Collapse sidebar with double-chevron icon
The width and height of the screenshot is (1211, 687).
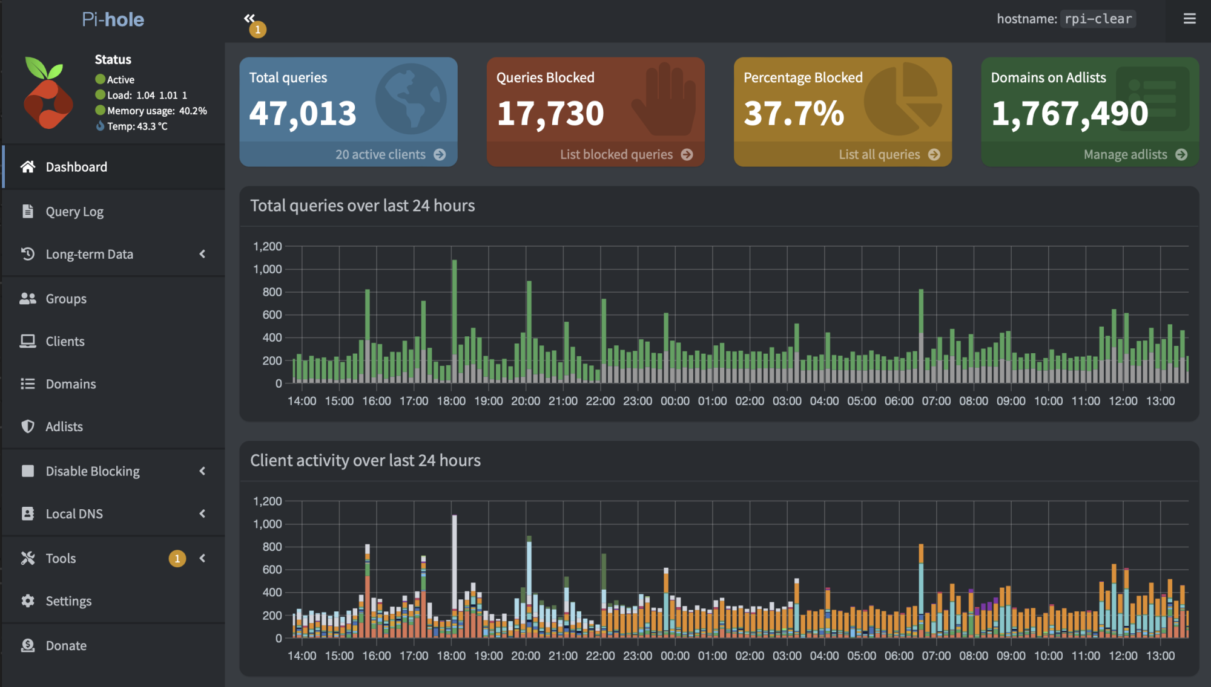[x=249, y=18]
